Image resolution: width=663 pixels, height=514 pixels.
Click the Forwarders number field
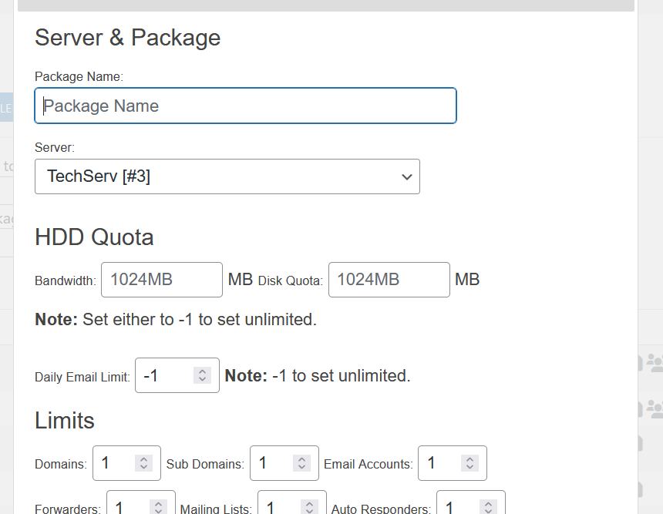tap(128, 506)
